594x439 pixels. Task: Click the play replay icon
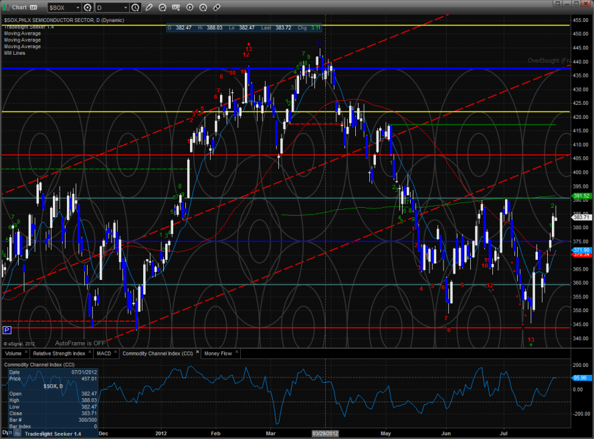pos(189,7)
